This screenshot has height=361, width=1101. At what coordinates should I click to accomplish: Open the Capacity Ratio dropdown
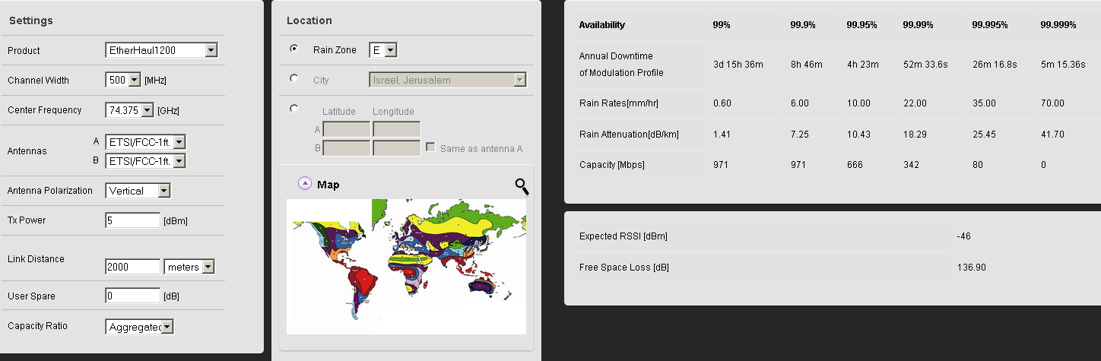[x=140, y=327]
